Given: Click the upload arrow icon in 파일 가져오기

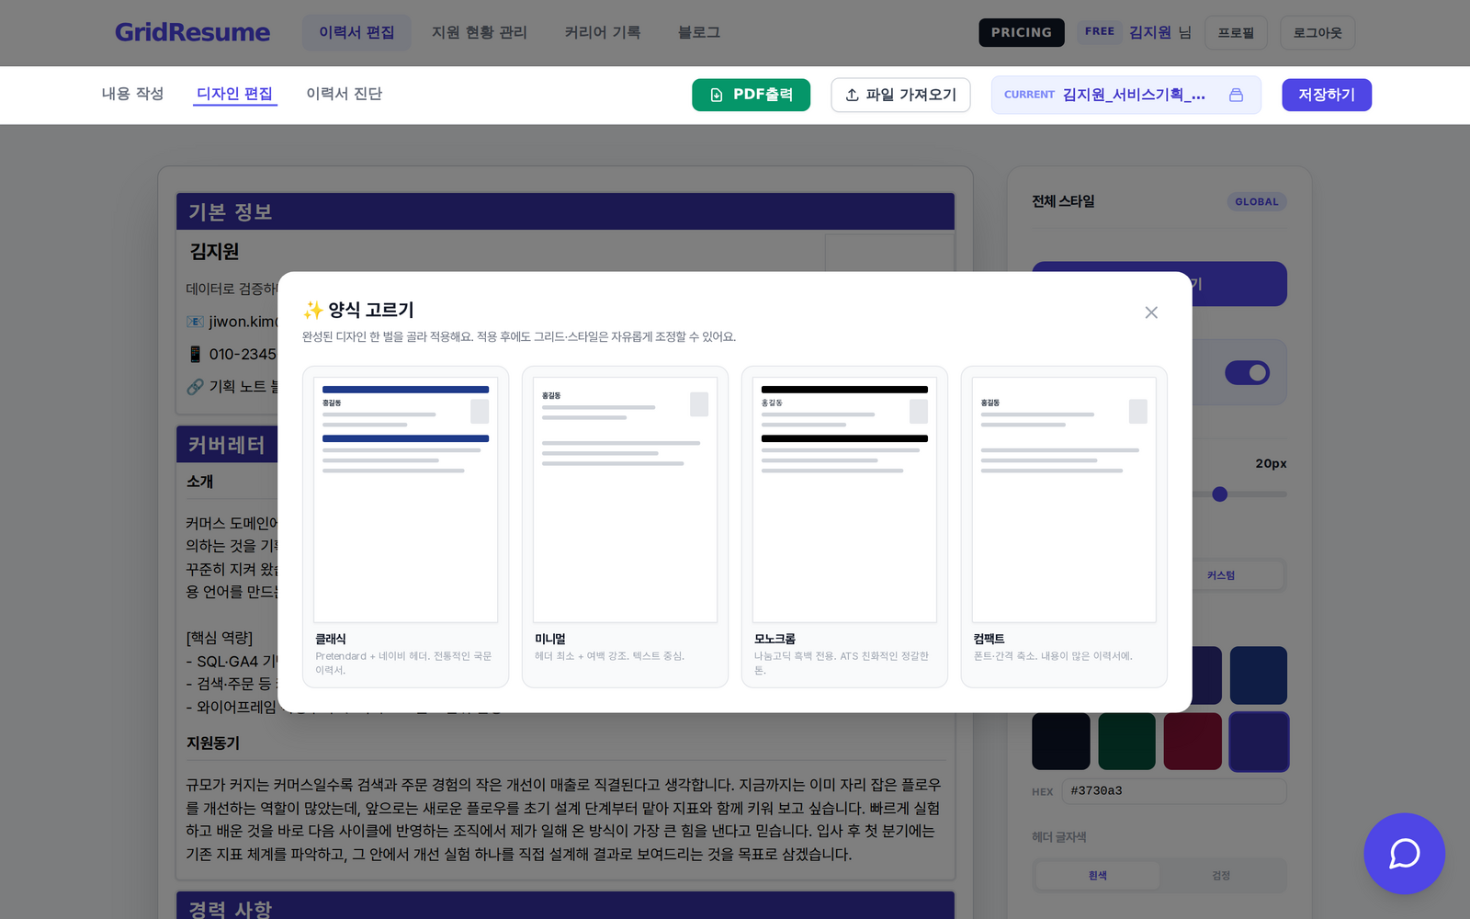Looking at the screenshot, I should click(852, 95).
